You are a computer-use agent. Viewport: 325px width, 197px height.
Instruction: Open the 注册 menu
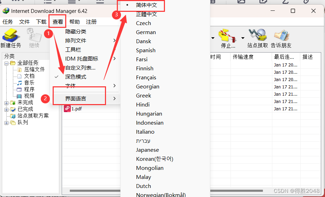(x=91, y=22)
